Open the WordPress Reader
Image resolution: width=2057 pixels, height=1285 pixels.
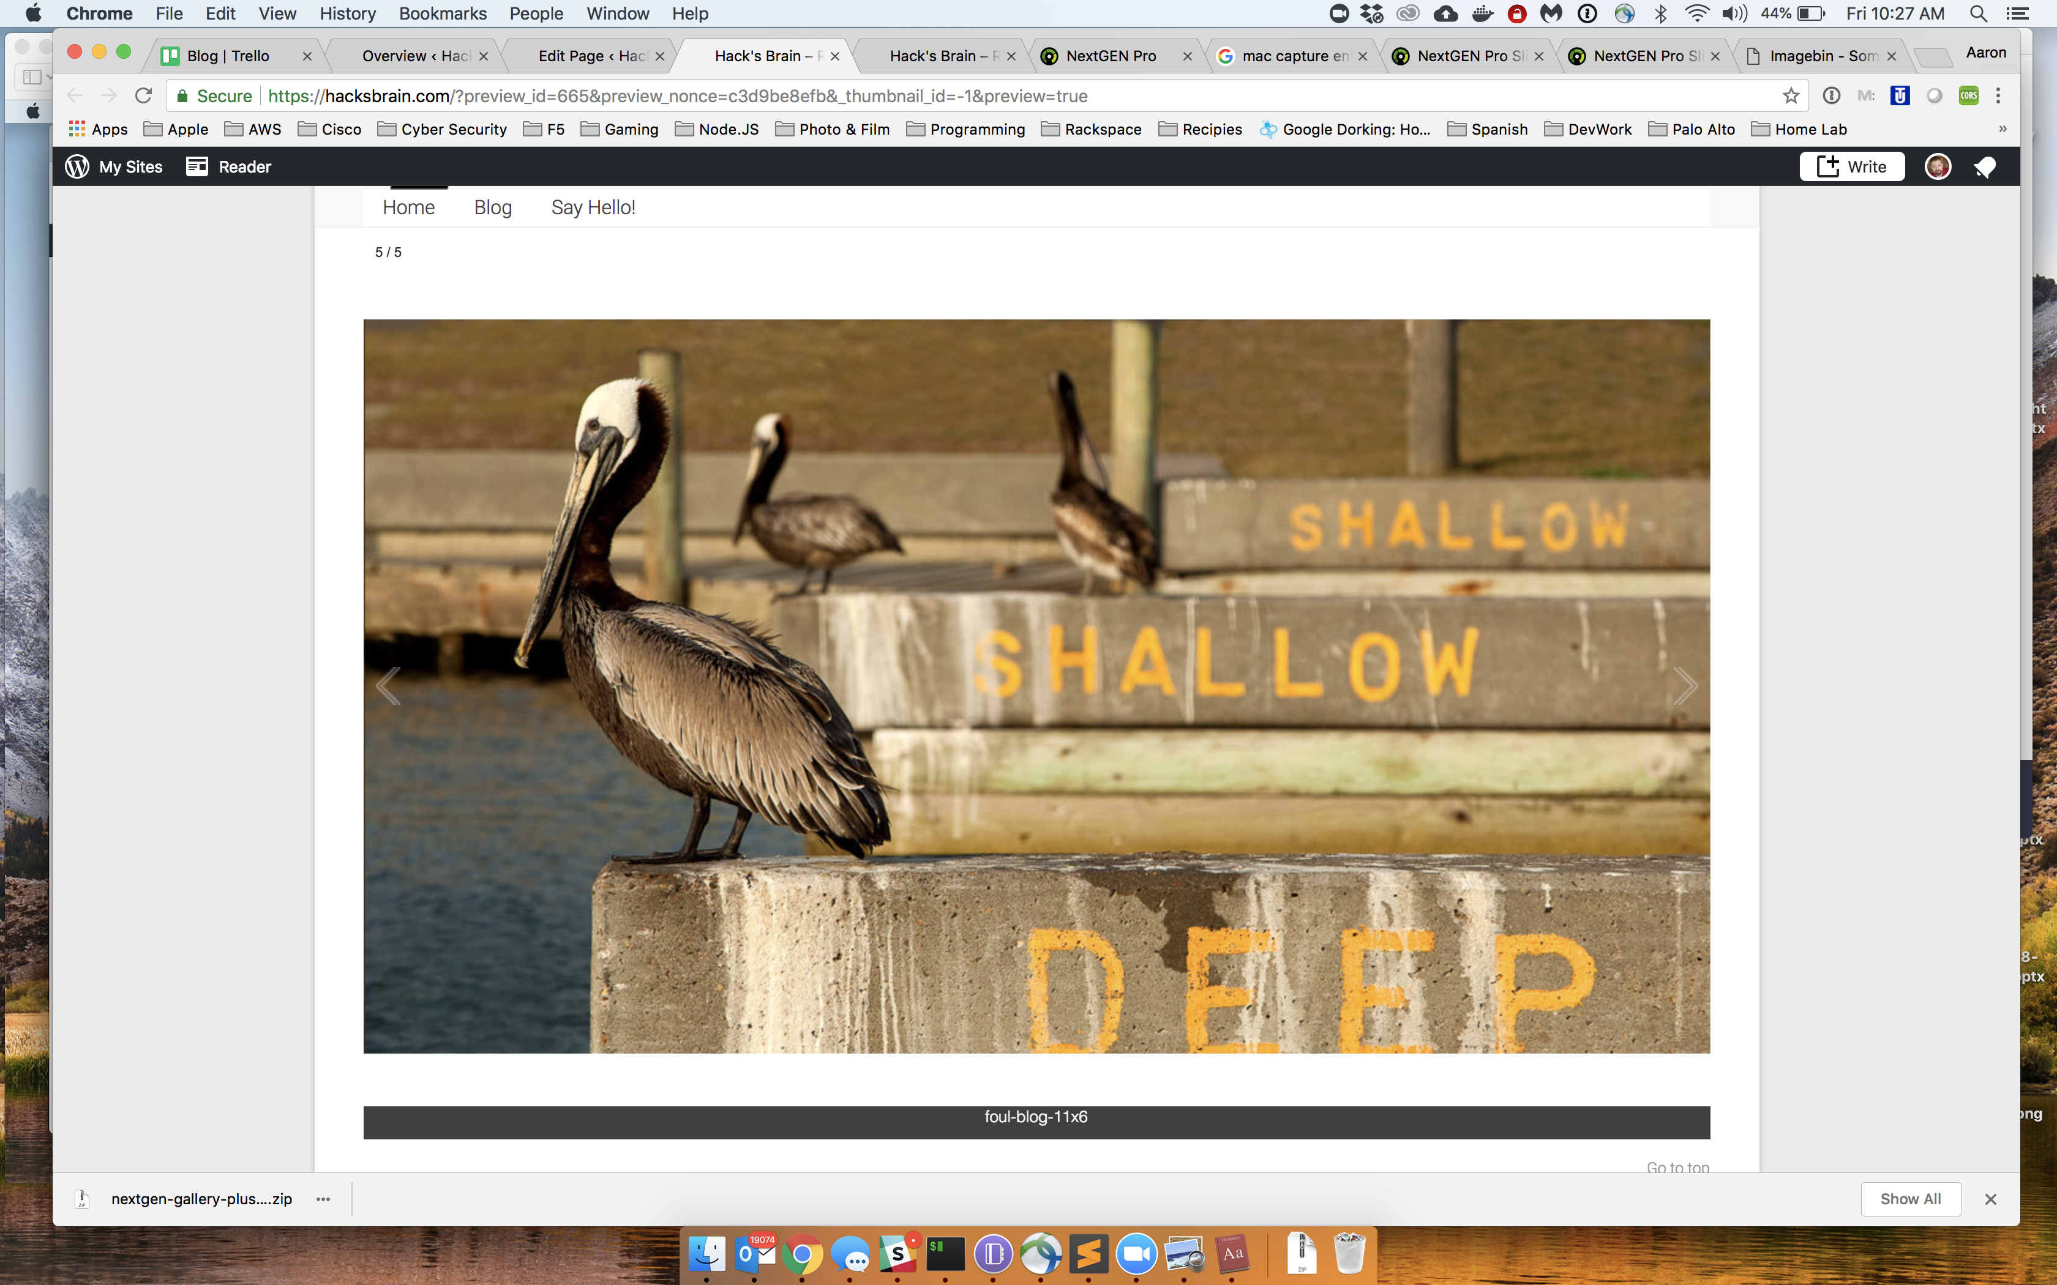coord(228,166)
